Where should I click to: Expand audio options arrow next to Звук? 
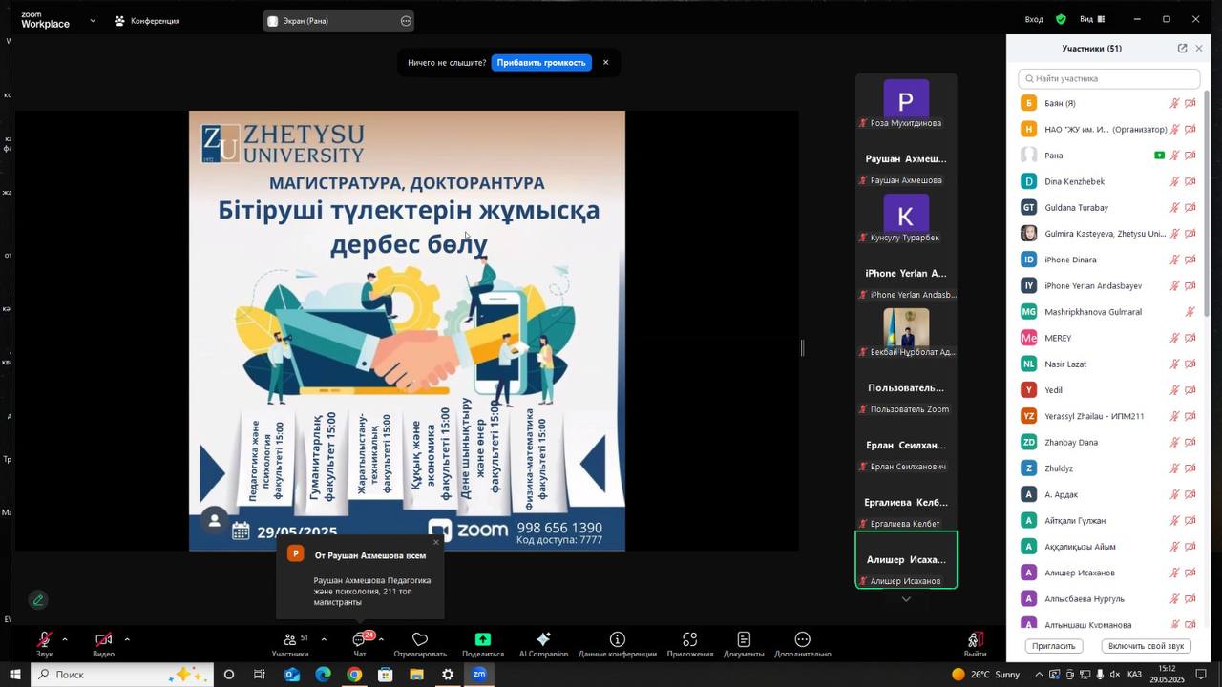coord(65,639)
